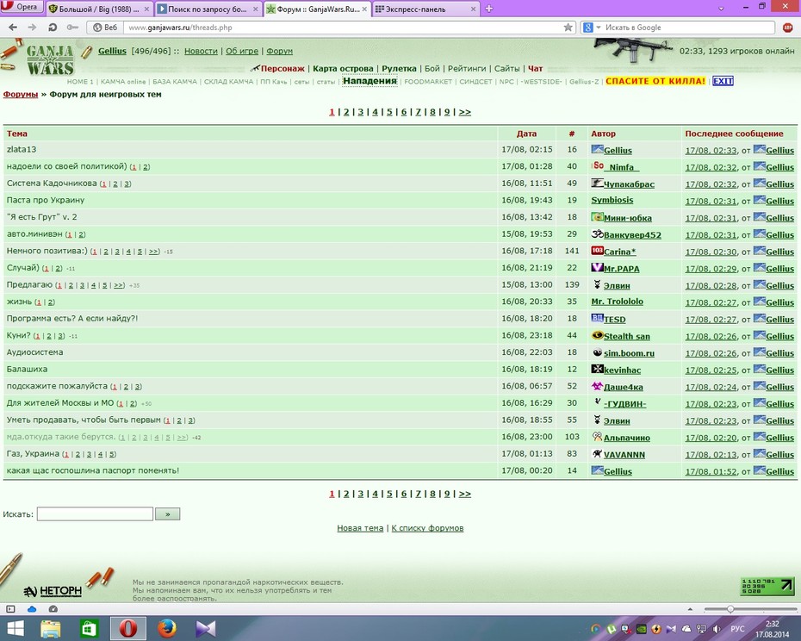Click the Opera Turbo icon in the status bar
The height and width of the screenshot is (641, 801).
pyautogui.click(x=53, y=609)
